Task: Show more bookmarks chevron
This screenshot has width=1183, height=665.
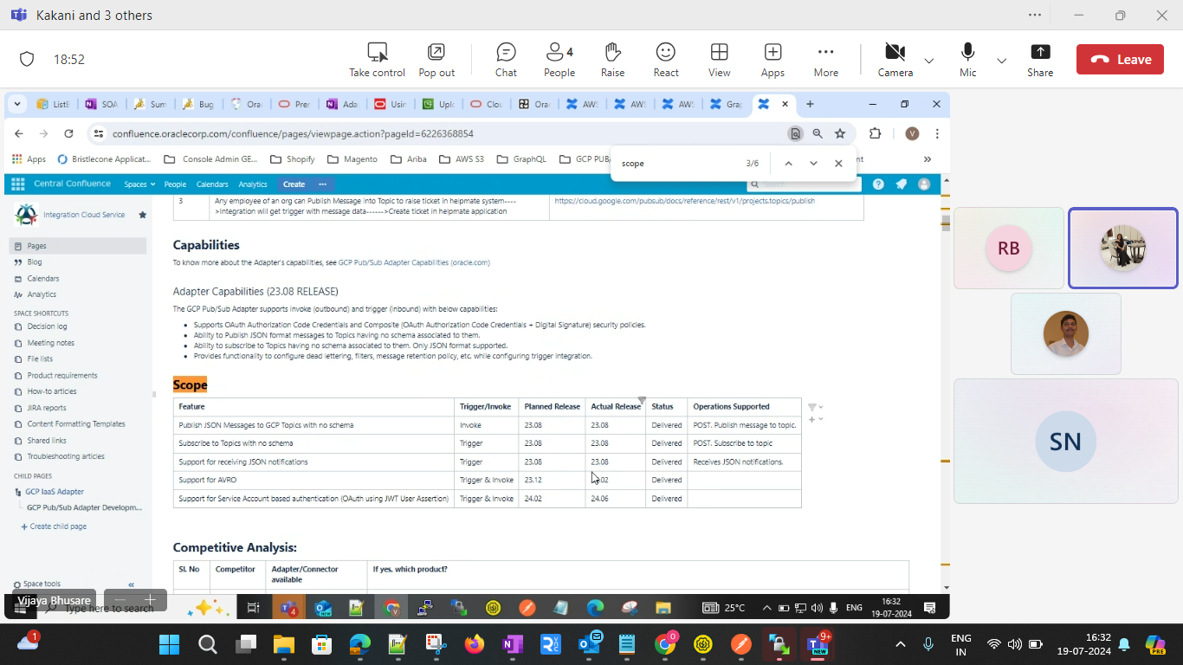Action: pyautogui.click(x=928, y=158)
